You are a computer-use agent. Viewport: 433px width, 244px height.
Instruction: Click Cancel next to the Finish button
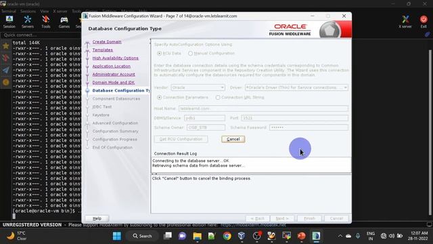(336, 218)
